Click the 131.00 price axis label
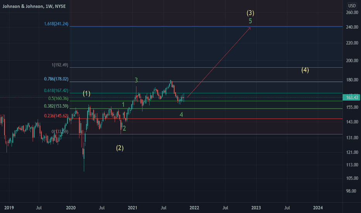Screen dimensions: 361x213 pyautogui.click(x=352, y=138)
